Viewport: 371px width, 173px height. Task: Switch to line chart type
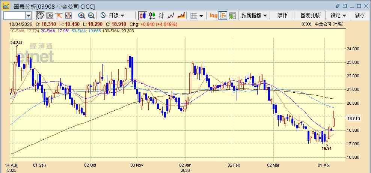tap(171, 16)
